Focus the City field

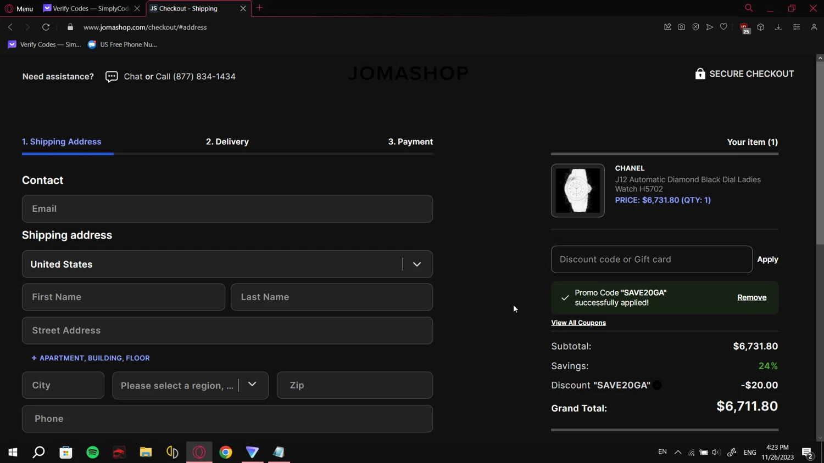point(63,385)
